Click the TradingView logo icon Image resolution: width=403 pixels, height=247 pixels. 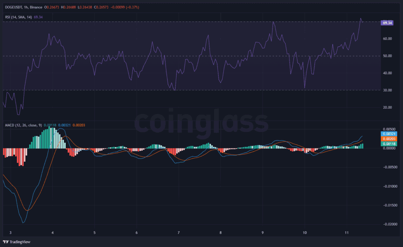(7, 242)
